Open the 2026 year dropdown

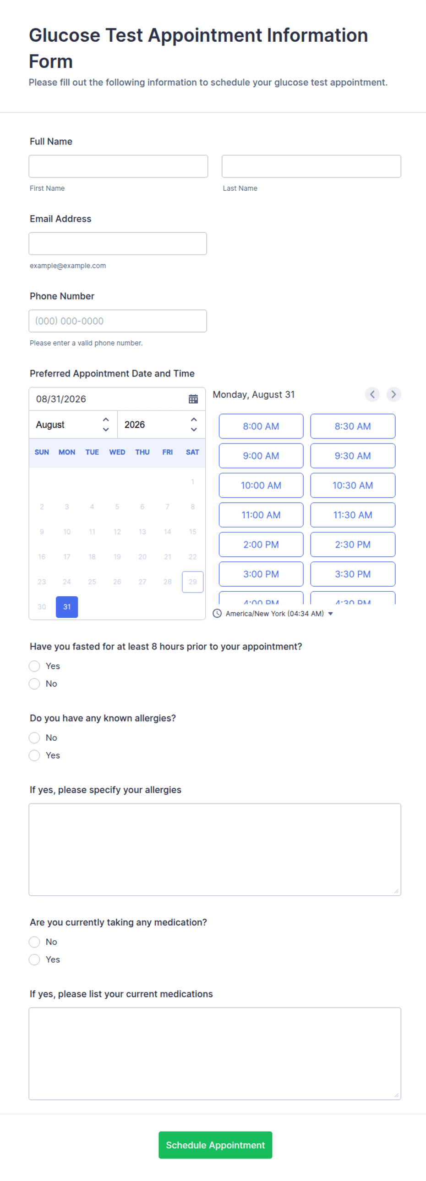pyautogui.click(x=161, y=425)
